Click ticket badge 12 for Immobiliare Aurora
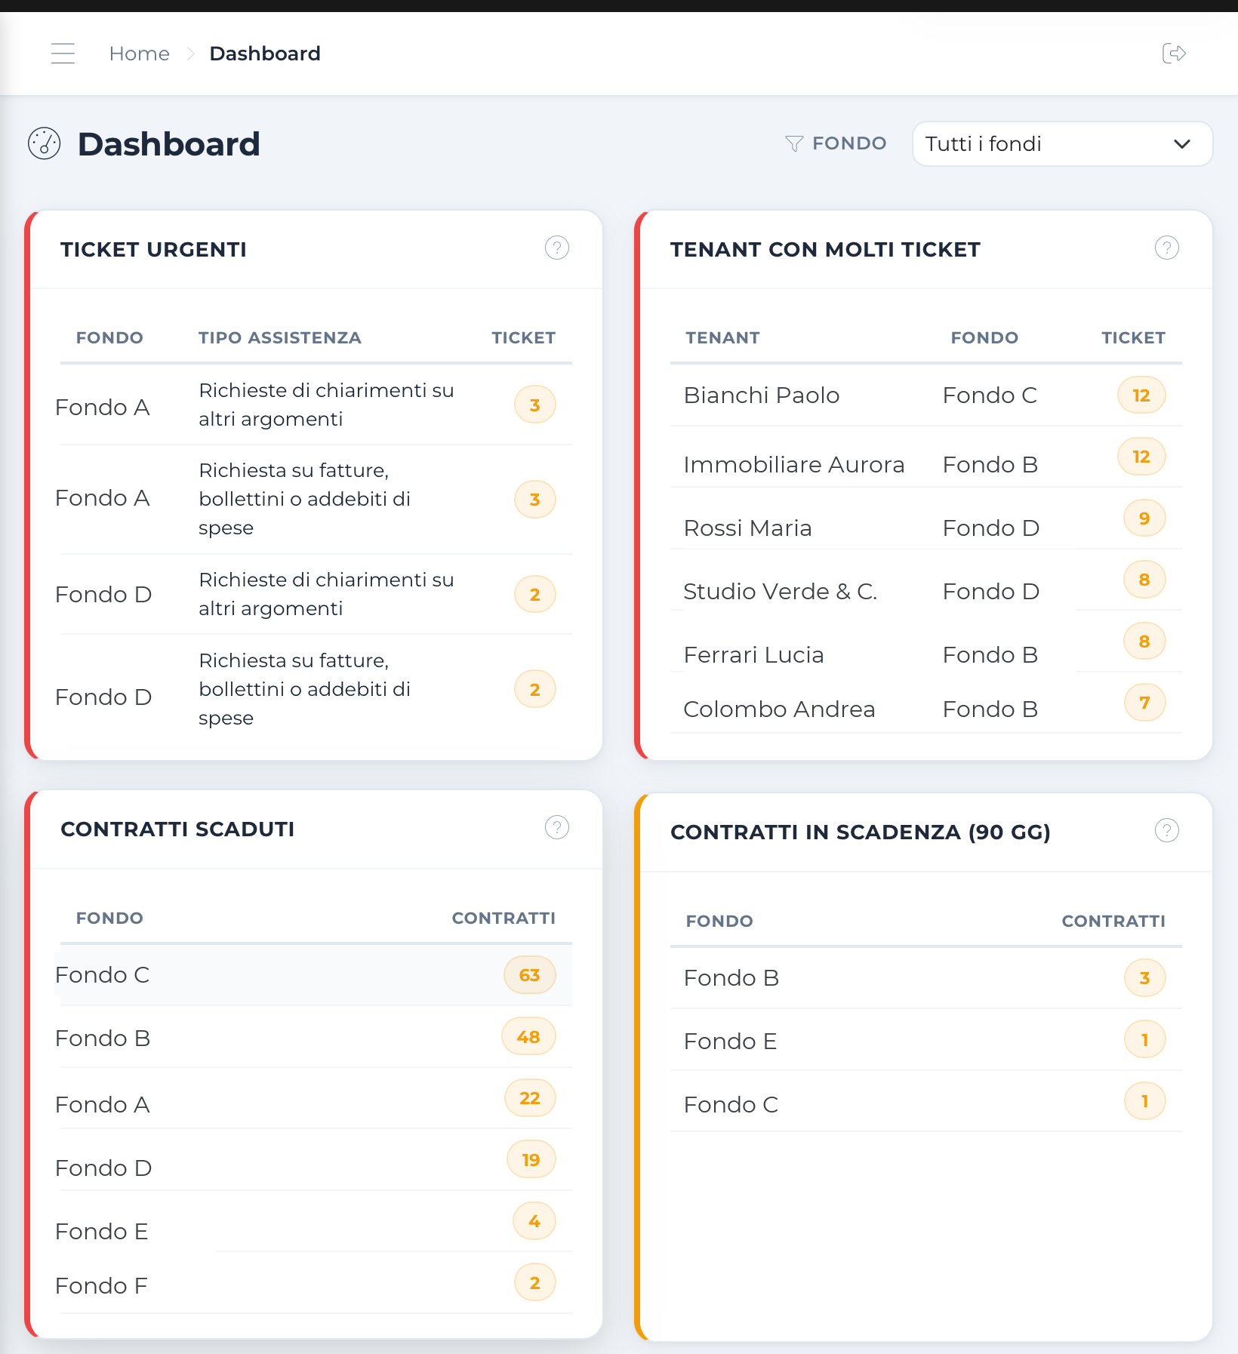 [1141, 457]
